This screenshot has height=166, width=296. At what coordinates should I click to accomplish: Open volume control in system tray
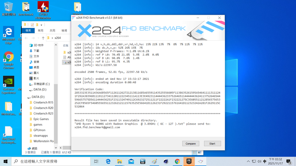[259, 161]
